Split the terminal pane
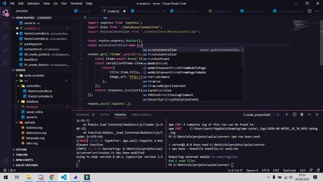This screenshot has width=323, height=182. coord(294,115)
